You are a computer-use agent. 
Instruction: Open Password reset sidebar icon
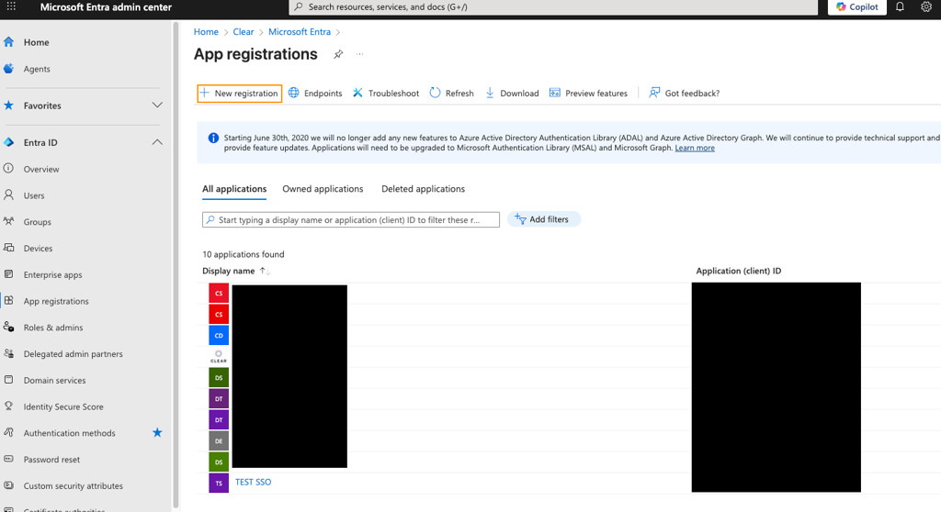pos(8,459)
